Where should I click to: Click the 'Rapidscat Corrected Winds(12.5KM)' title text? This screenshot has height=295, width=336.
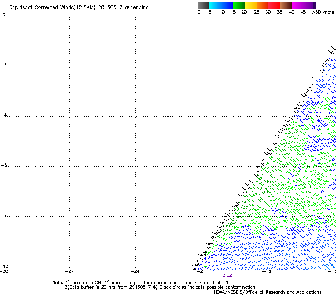pyautogui.click(x=52, y=8)
